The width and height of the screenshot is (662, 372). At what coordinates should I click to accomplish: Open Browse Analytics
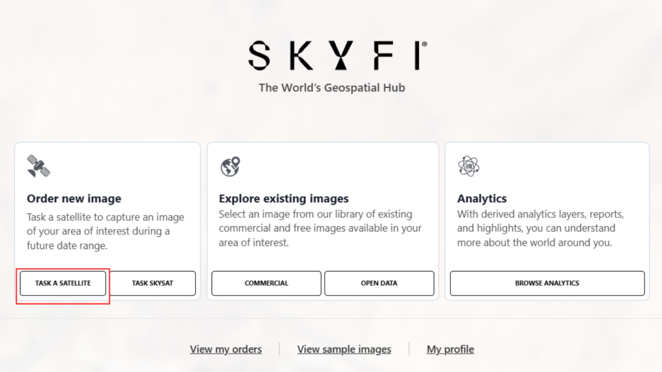tap(547, 283)
